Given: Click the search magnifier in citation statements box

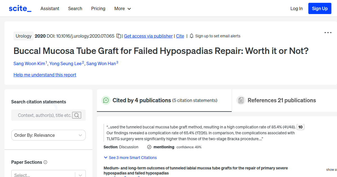Looking at the screenshot, I should click(77, 115).
